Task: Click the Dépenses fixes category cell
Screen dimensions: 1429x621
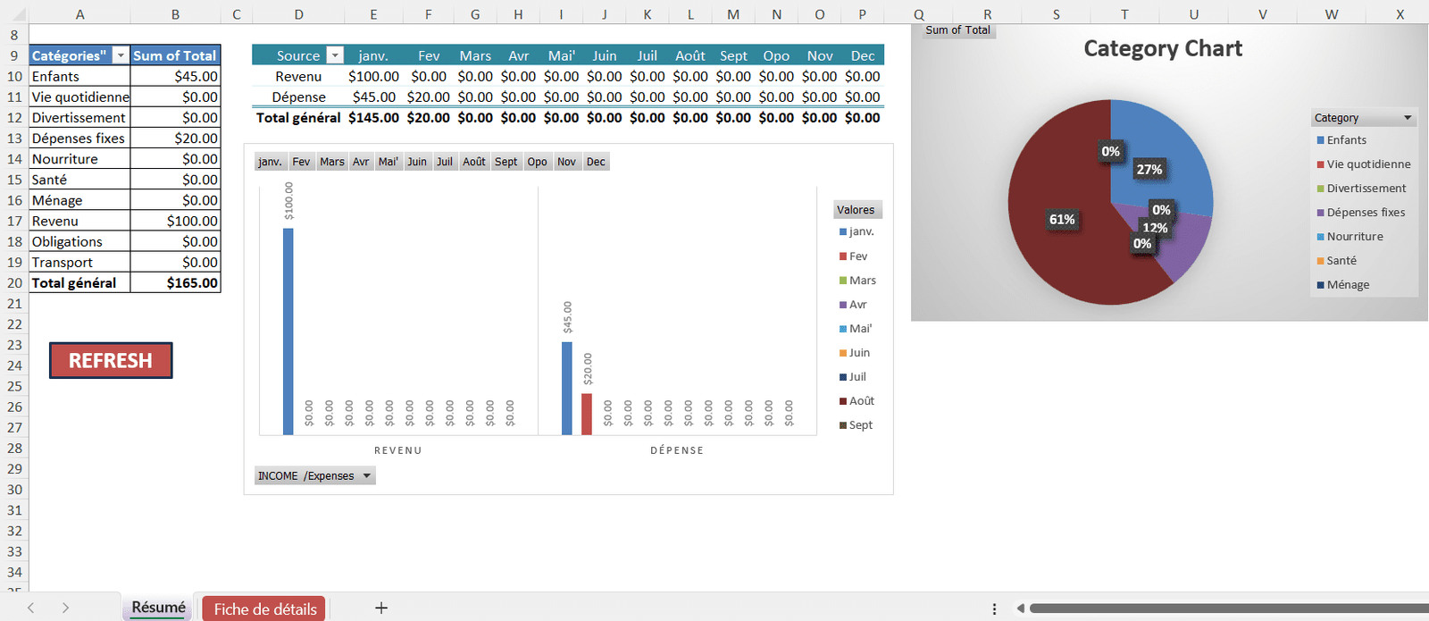Action: click(79, 138)
